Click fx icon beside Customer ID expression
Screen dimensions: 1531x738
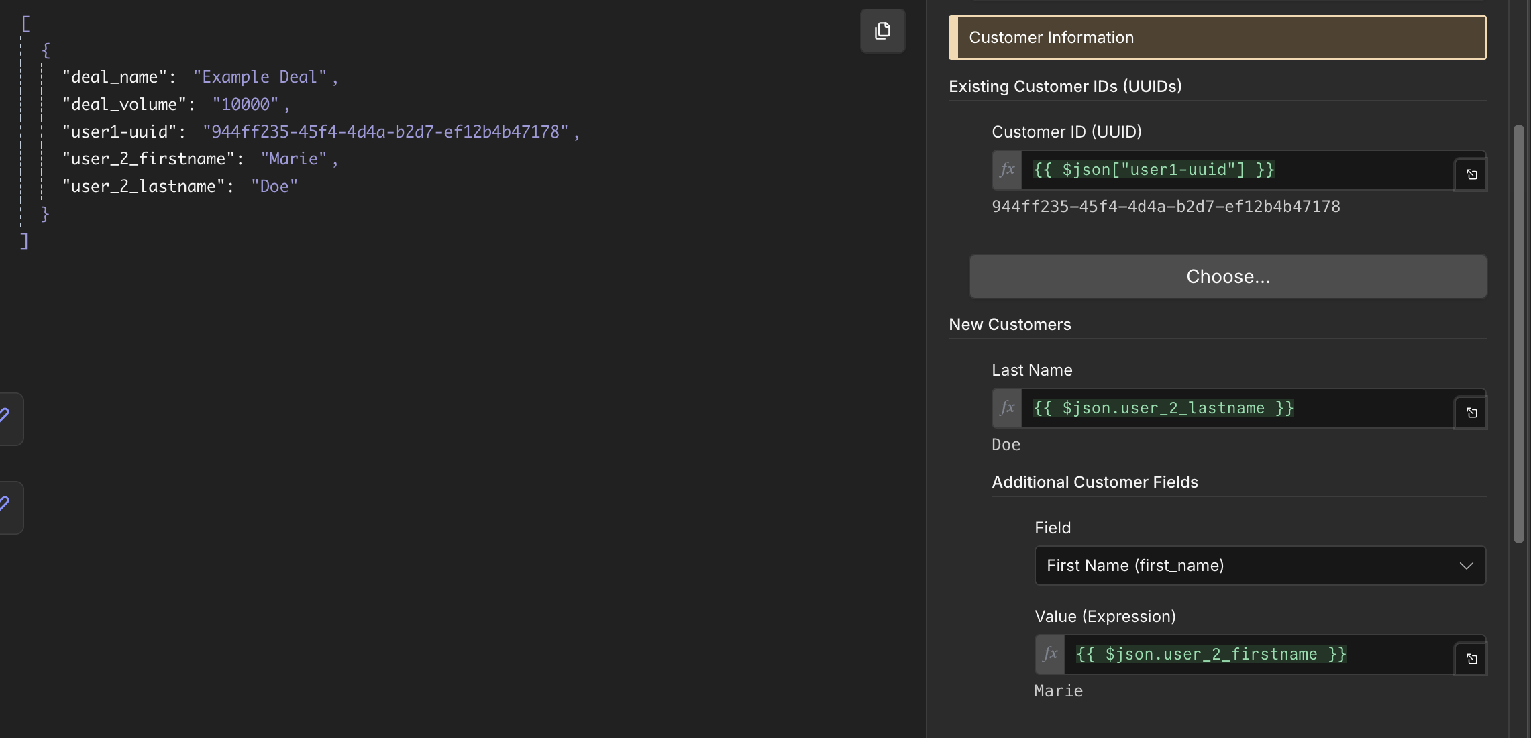tap(1007, 170)
